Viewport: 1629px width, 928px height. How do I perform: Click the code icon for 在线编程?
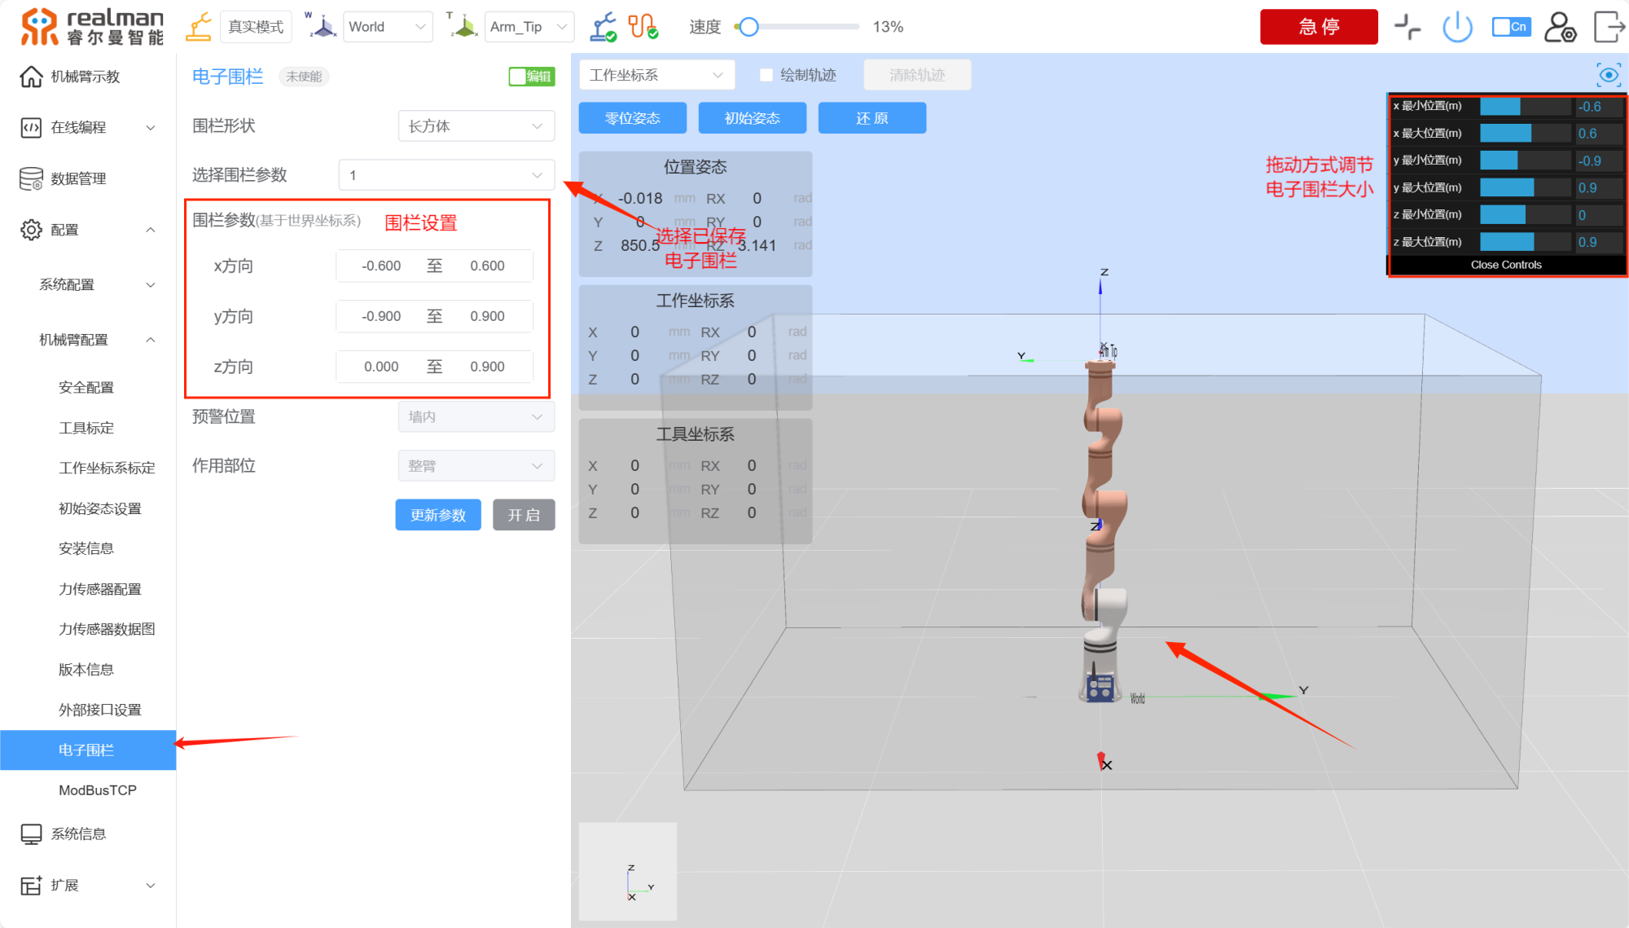[x=31, y=128]
